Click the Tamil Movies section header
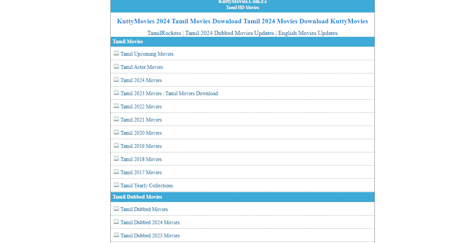This screenshot has height=243, width=466. tap(243, 42)
